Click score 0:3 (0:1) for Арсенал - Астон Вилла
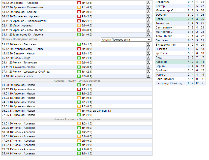 coord(87,30)
